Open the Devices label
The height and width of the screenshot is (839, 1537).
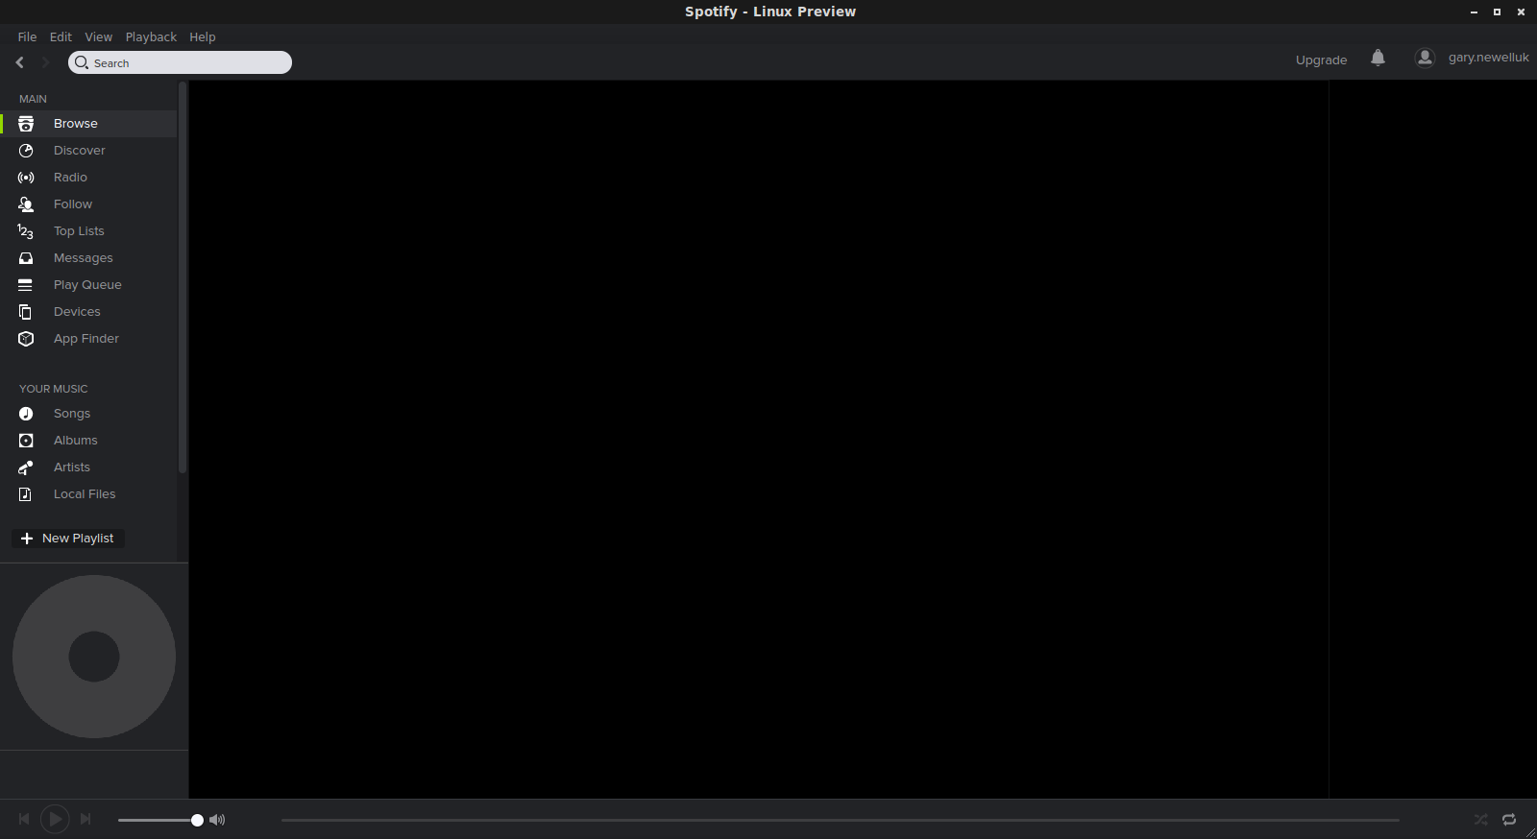[77, 312]
